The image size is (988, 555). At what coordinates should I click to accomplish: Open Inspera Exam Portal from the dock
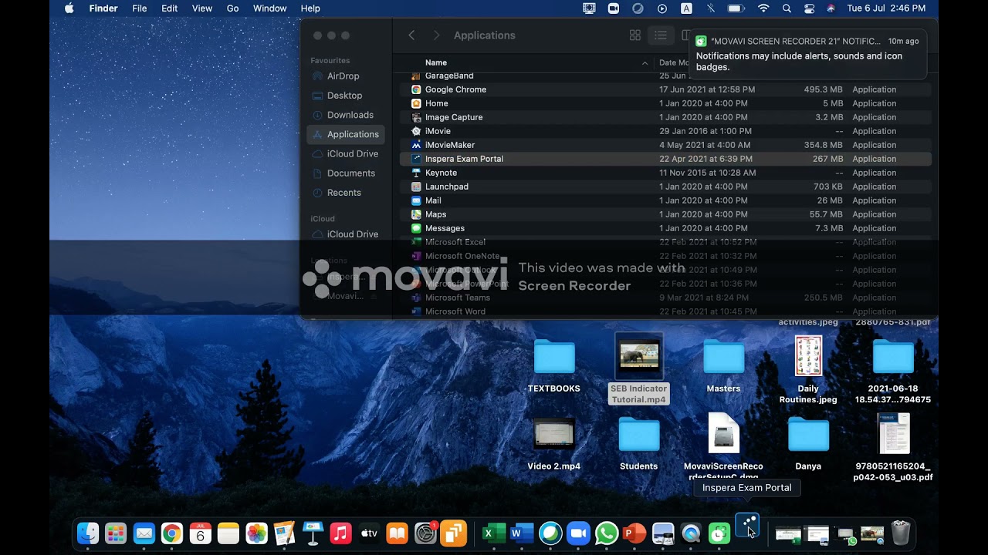click(747, 526)
